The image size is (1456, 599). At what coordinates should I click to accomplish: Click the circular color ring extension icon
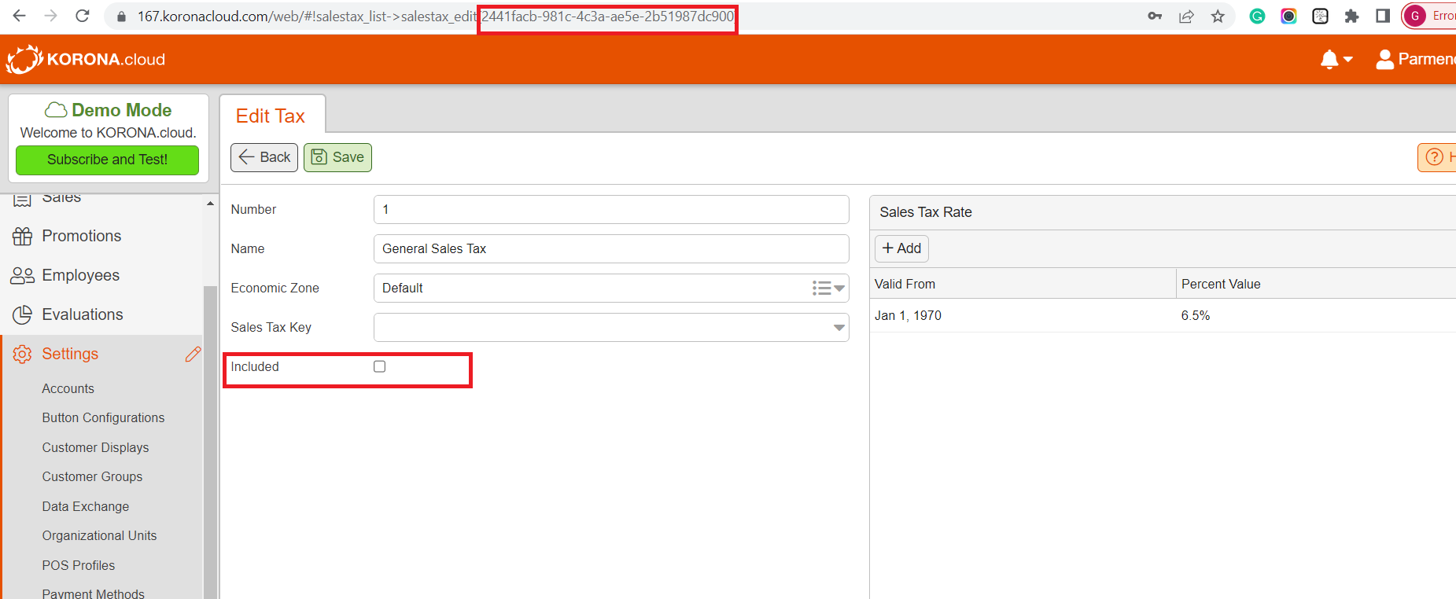(1288, 16)
